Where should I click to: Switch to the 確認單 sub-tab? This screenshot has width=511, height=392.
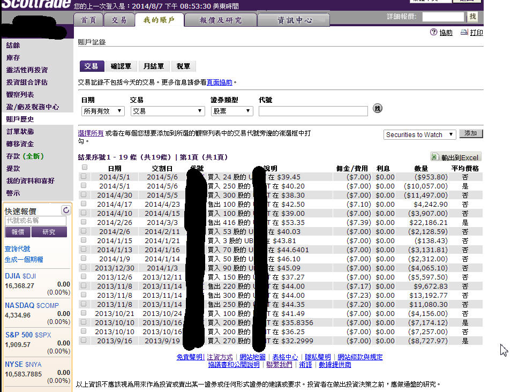pyautogui.click(x=121, y=66)
